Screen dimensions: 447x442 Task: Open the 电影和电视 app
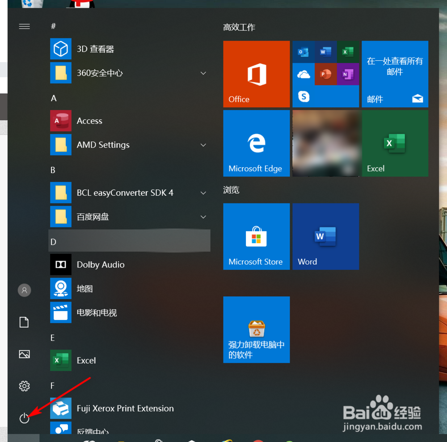(130, 313)
